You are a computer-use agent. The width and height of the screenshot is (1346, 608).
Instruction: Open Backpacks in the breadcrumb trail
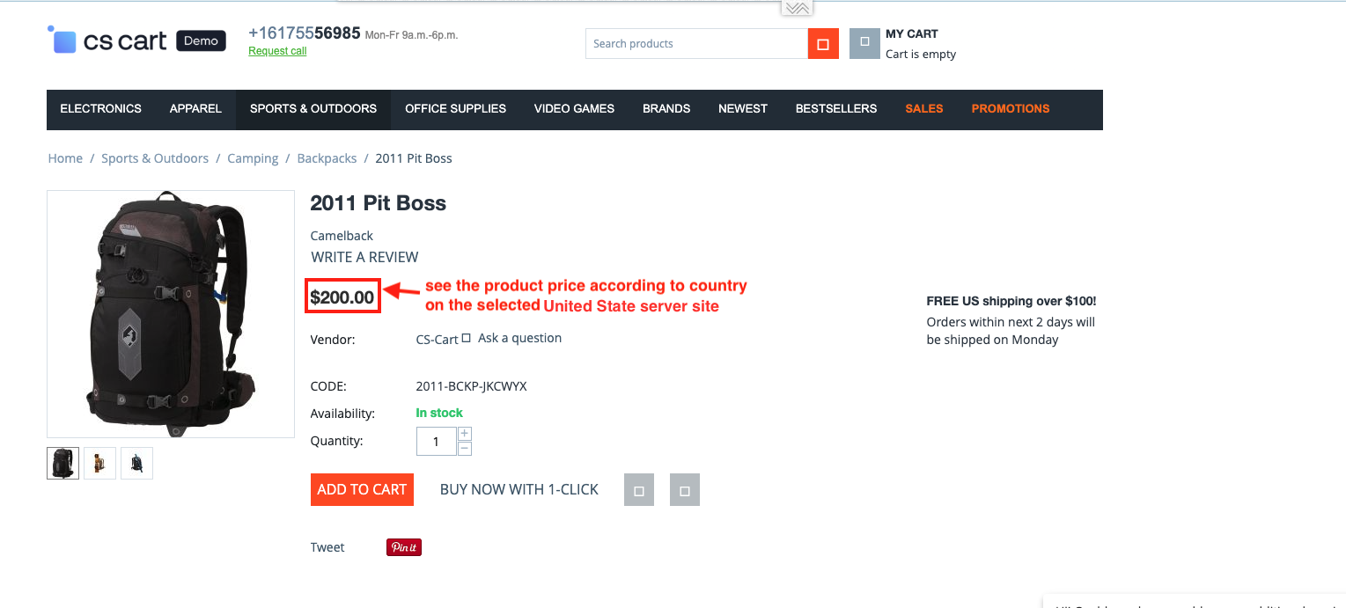[327, 158]
